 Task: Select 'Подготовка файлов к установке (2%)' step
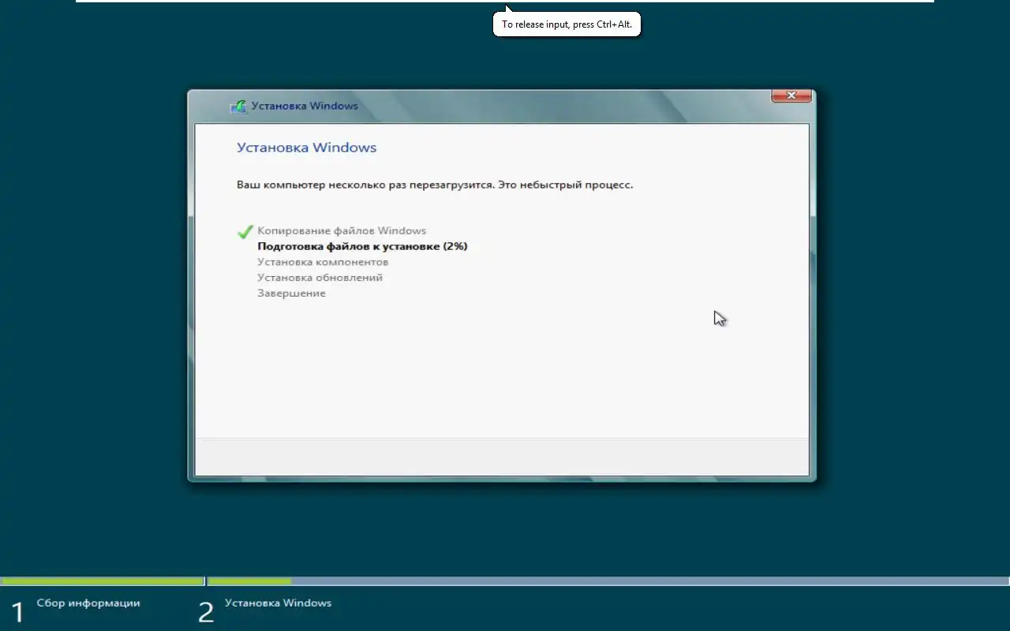coord(362,246)
